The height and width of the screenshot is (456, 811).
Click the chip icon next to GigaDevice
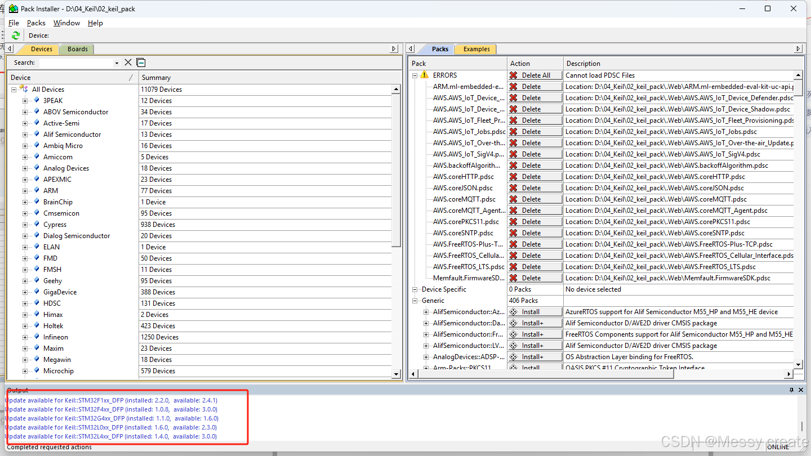tap(37, 292)
